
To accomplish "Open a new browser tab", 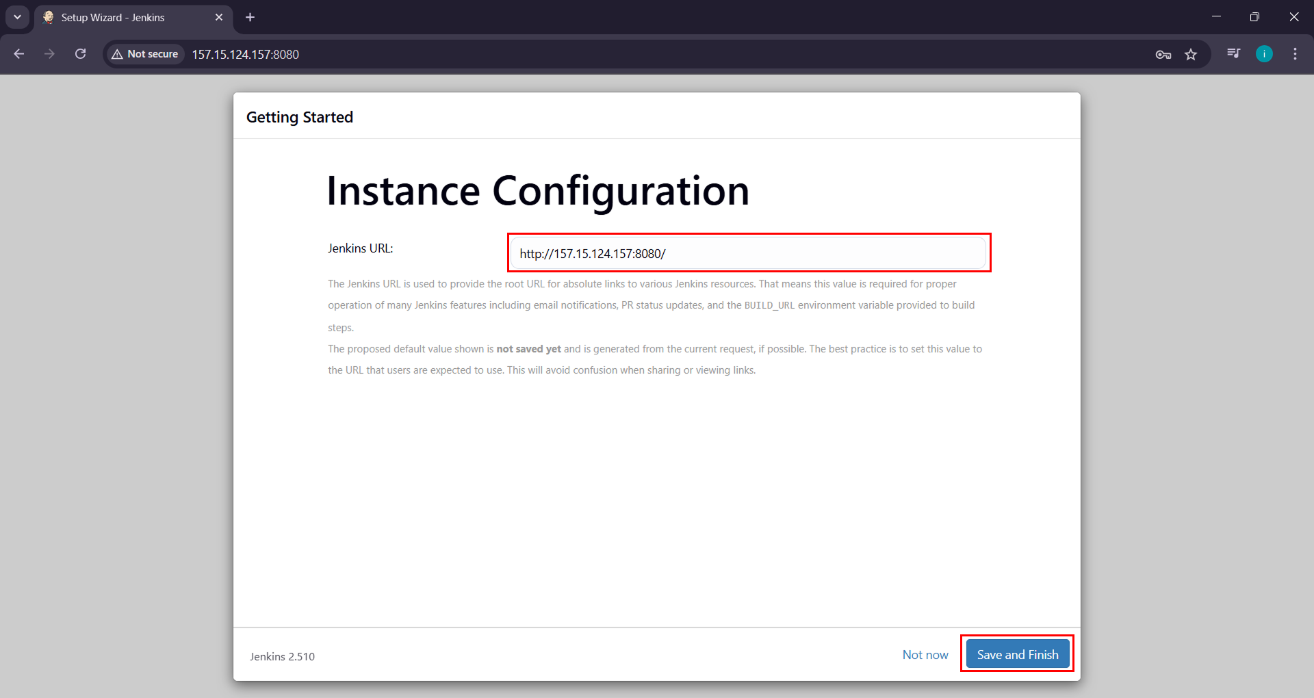I will 250,17.
